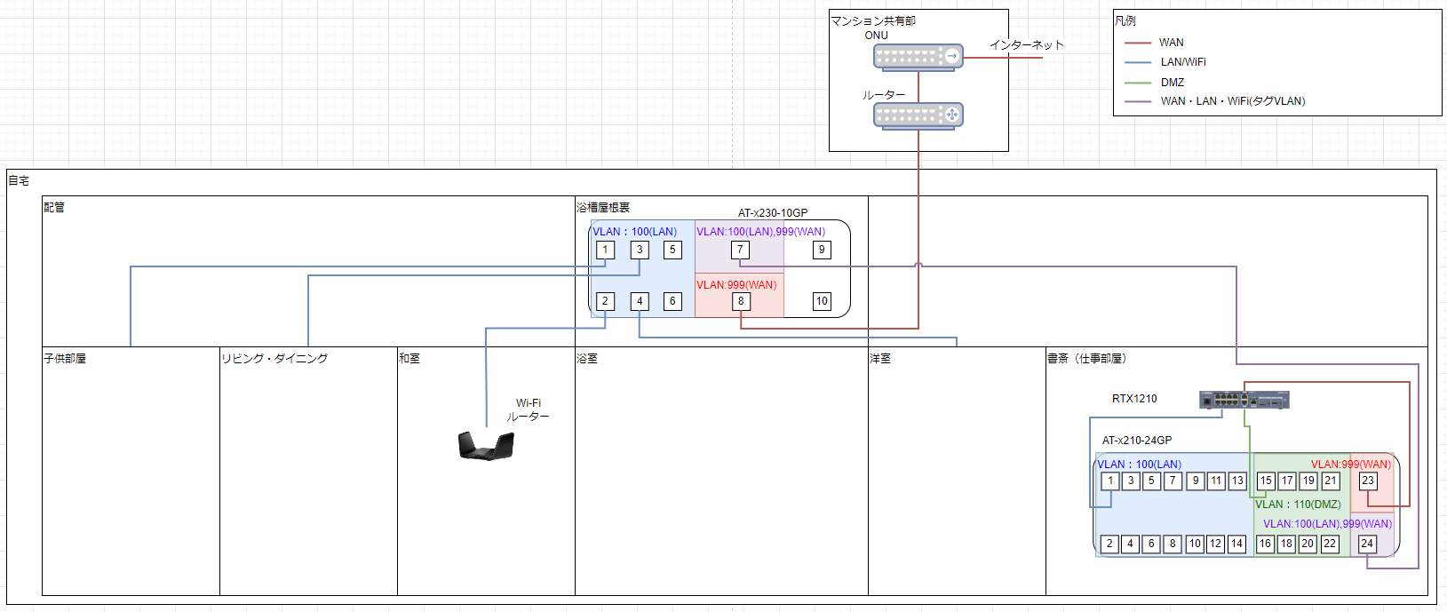Viewport: 1447px width, 612px height.
Task: Click VLAN:100(LAN),999(WAN) label on AT-x210-24GP
Action: tap(1328, 524)
